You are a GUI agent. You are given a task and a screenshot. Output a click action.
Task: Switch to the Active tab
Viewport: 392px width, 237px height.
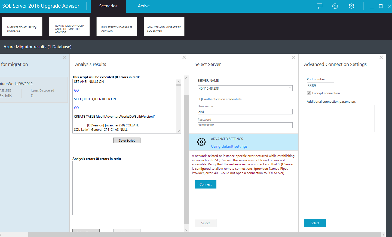point(144,6)
